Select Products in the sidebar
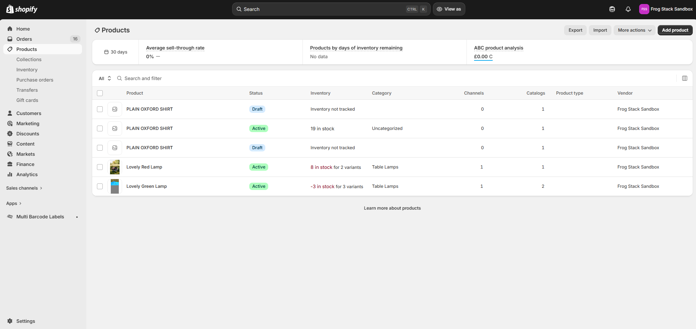 [x=42, y=49]
